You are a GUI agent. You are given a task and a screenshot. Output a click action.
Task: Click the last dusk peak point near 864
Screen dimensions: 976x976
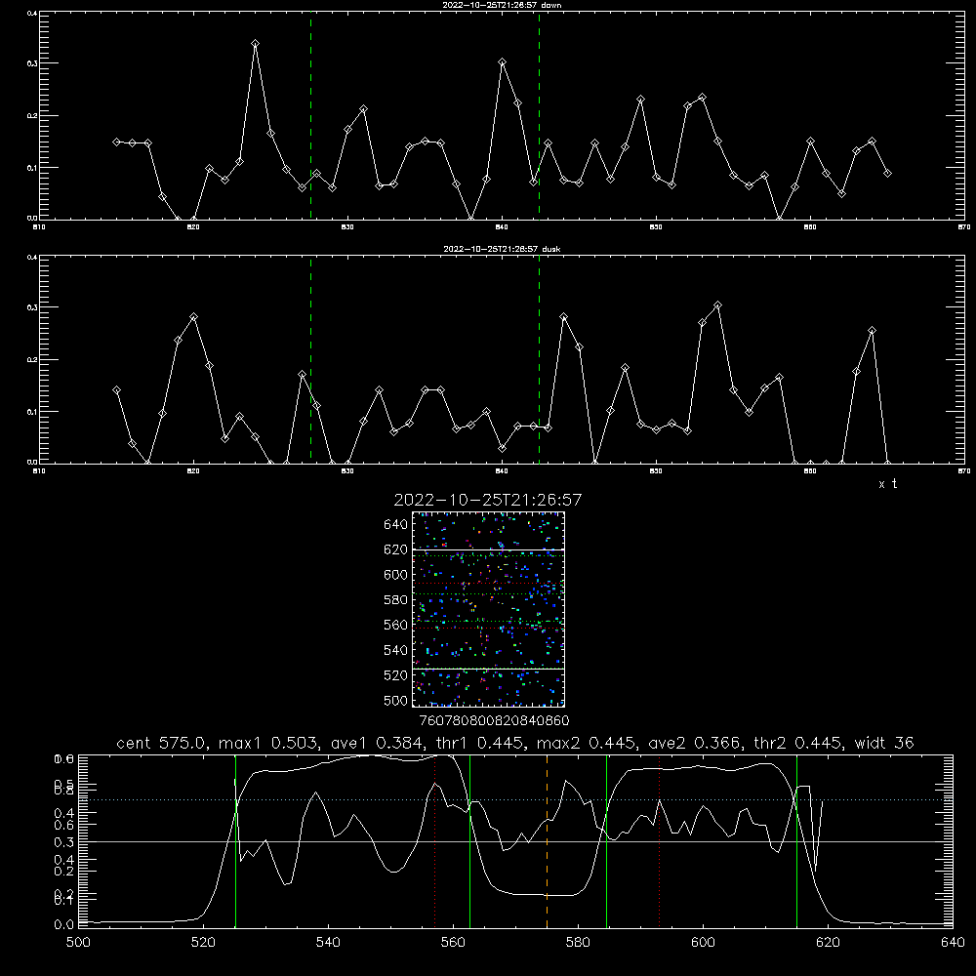pos(872,331)
